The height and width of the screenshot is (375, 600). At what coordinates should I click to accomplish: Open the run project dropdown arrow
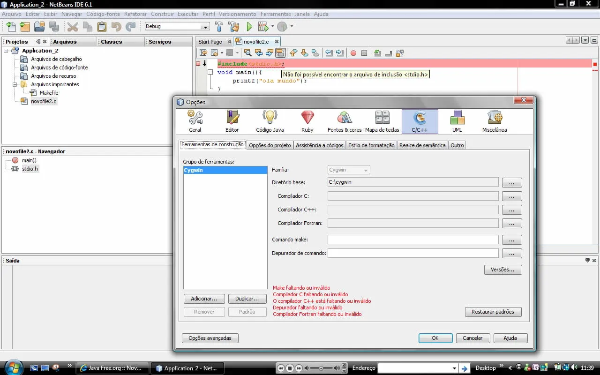(x=273, y=27)
